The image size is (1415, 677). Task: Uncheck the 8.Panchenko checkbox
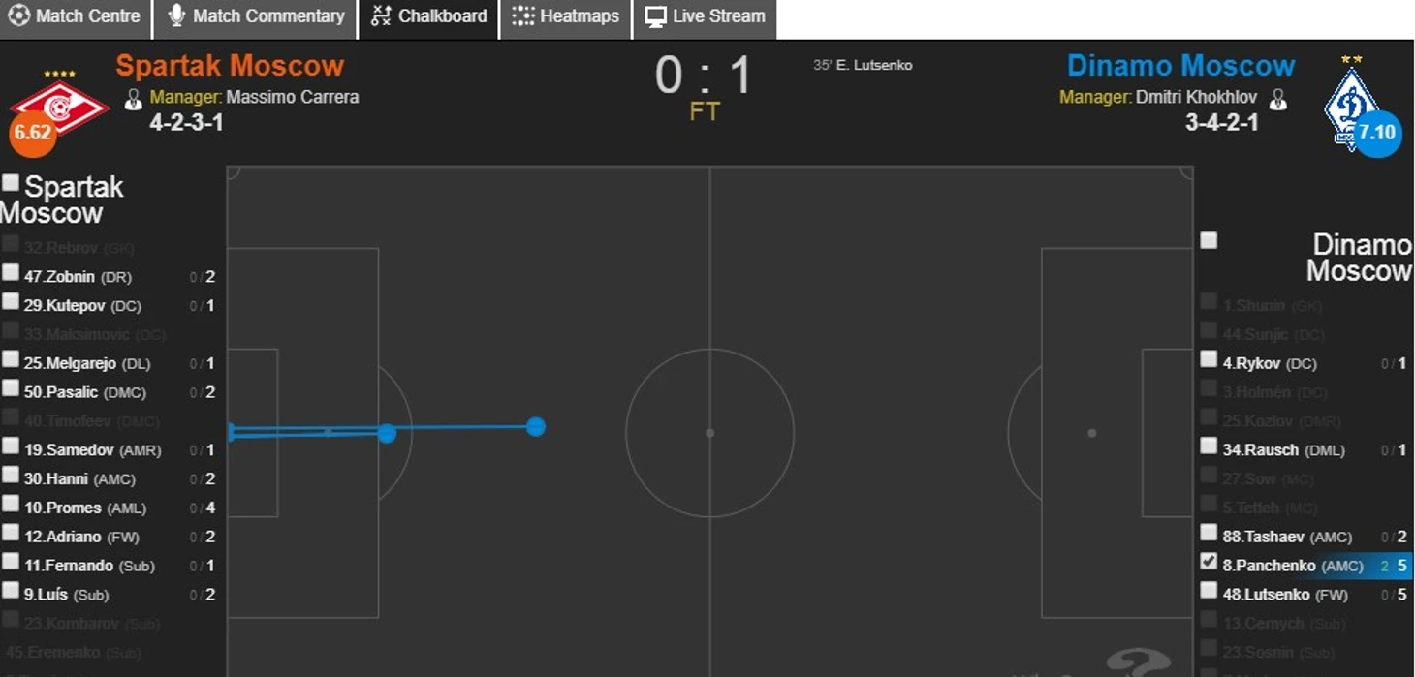(1209, 561)
